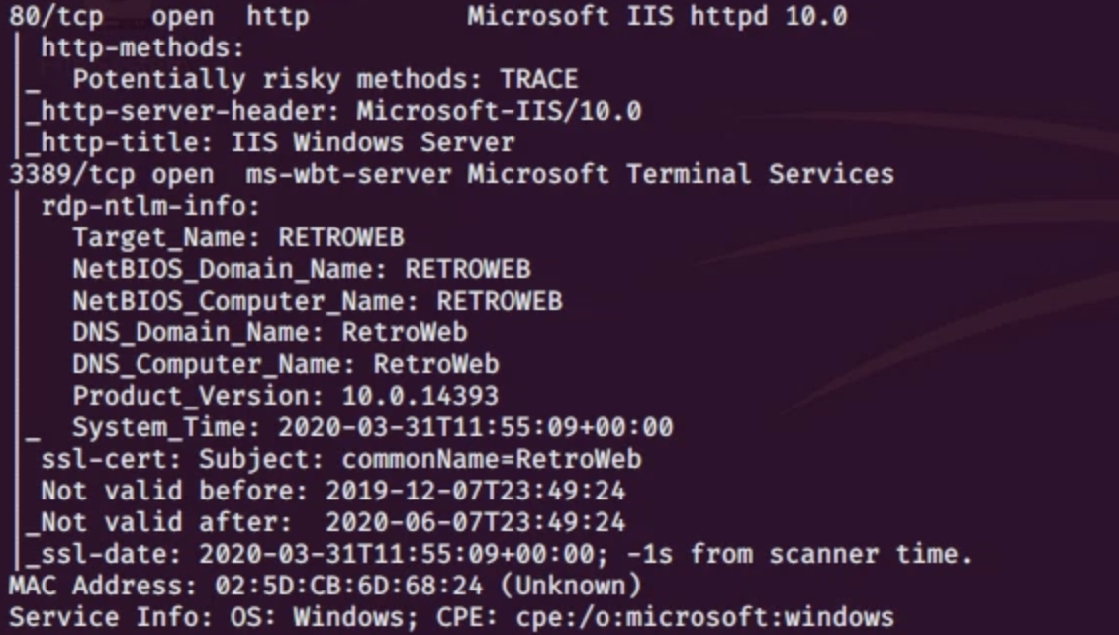Click the Target_Name value RETROWEB

pyautogui.click(x=341, y=237)
